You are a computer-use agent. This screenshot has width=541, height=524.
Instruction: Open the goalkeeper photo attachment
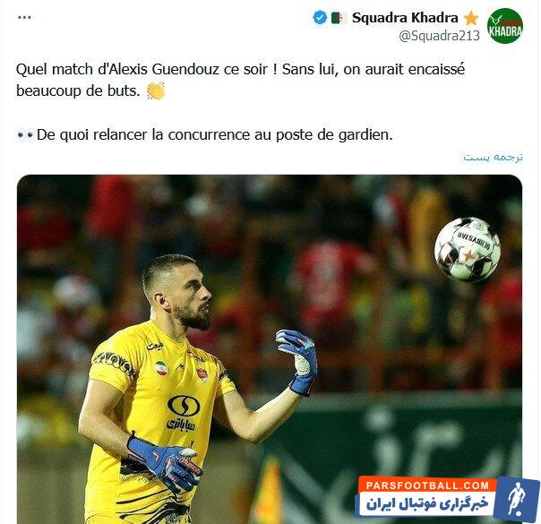coord(270,349)
